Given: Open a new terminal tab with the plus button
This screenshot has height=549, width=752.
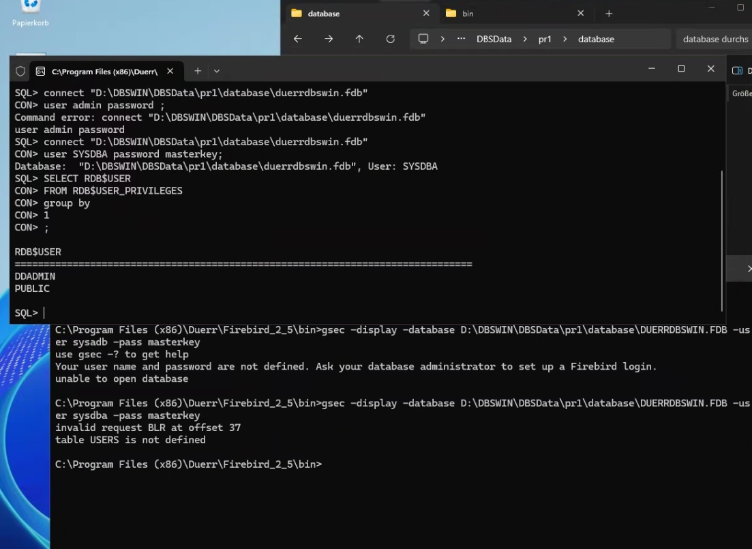Looking at the screenshot, I should click(x=197, y=70).
